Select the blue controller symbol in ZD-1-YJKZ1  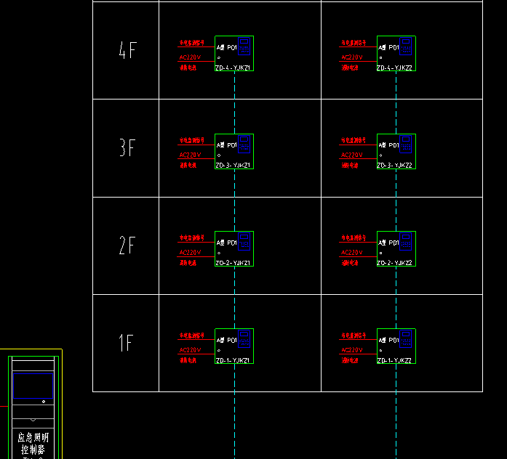click(244, 339)
